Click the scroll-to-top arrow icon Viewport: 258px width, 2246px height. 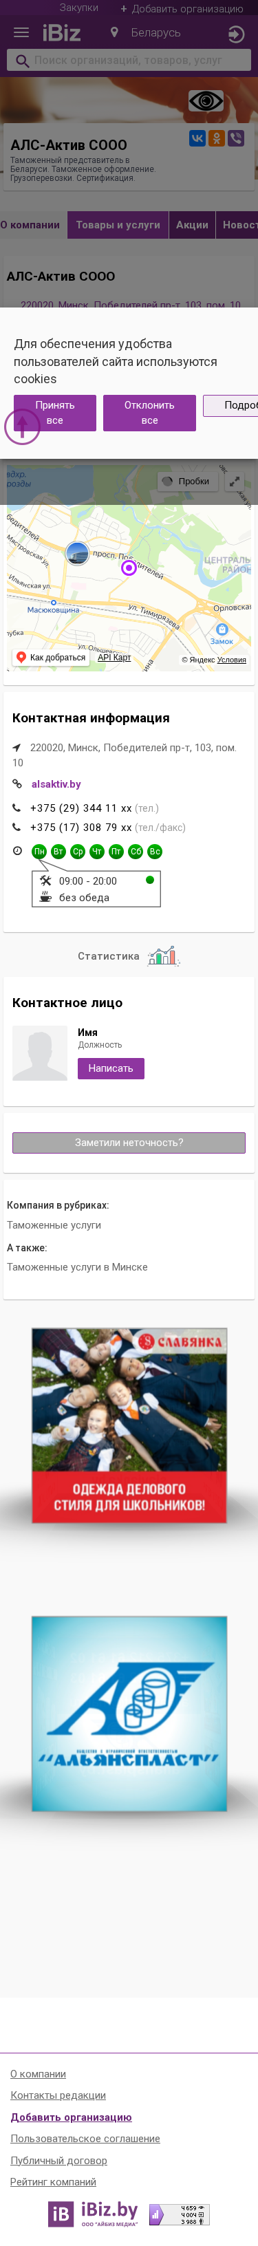tap(22, 426)
